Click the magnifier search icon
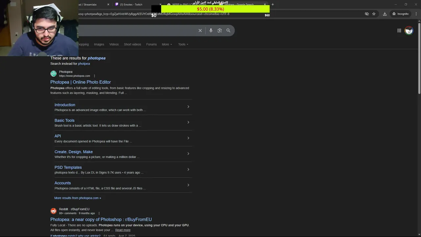This screenshot has height=237, width=421. [x=228, y=31]
